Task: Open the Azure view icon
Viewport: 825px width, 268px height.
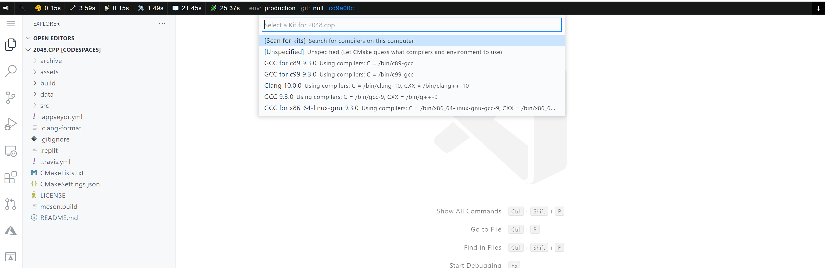Action: pyautogui.click(x=11, y=231)
